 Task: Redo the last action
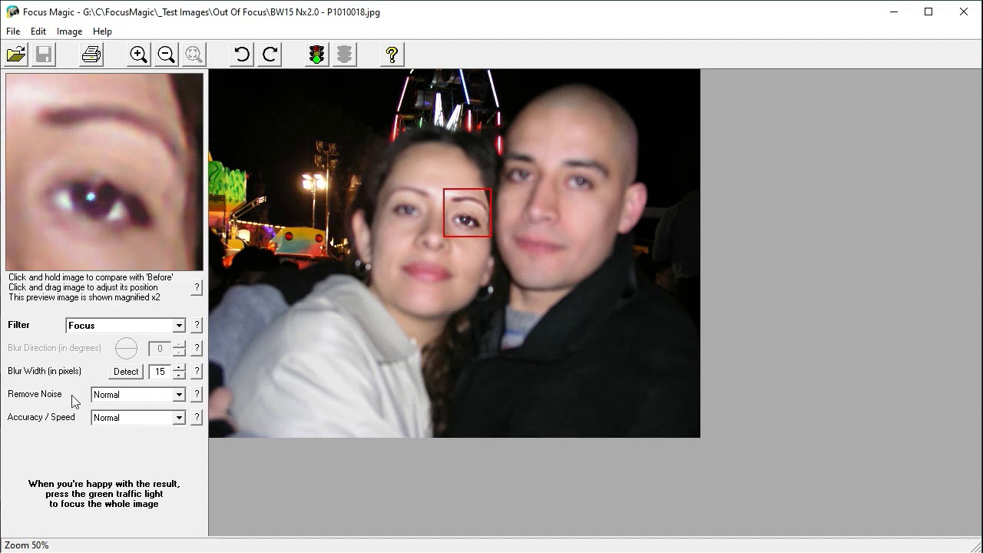pyautogui.click(x=270, y=54)
